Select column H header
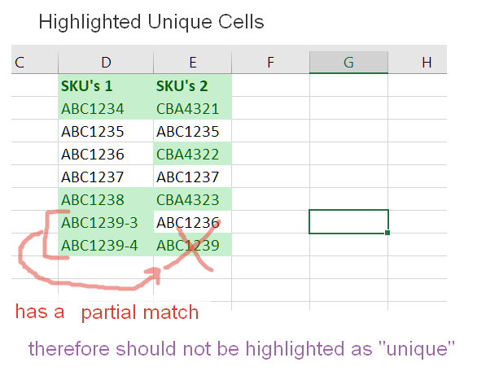This screenshot has height=371, width=499. tap(418, 62)
